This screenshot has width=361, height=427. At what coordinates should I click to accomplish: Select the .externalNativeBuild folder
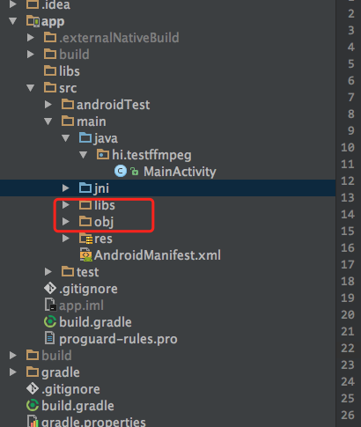coord(111,38)
